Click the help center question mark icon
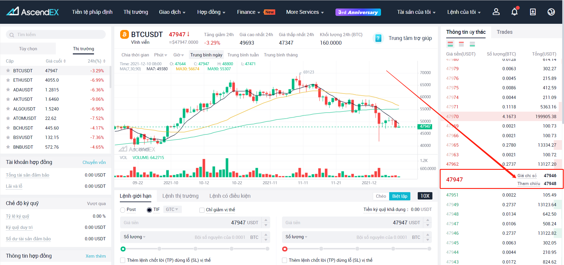 coord(378,38)
